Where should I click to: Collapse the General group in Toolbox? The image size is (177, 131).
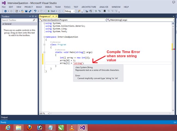(x=3, y=24)
